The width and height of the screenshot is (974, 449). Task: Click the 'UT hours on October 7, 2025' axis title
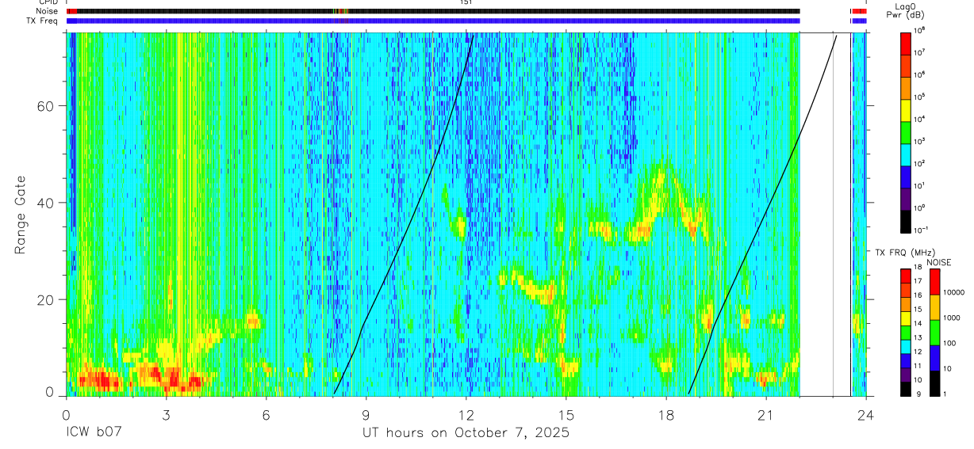coord(466,433)
